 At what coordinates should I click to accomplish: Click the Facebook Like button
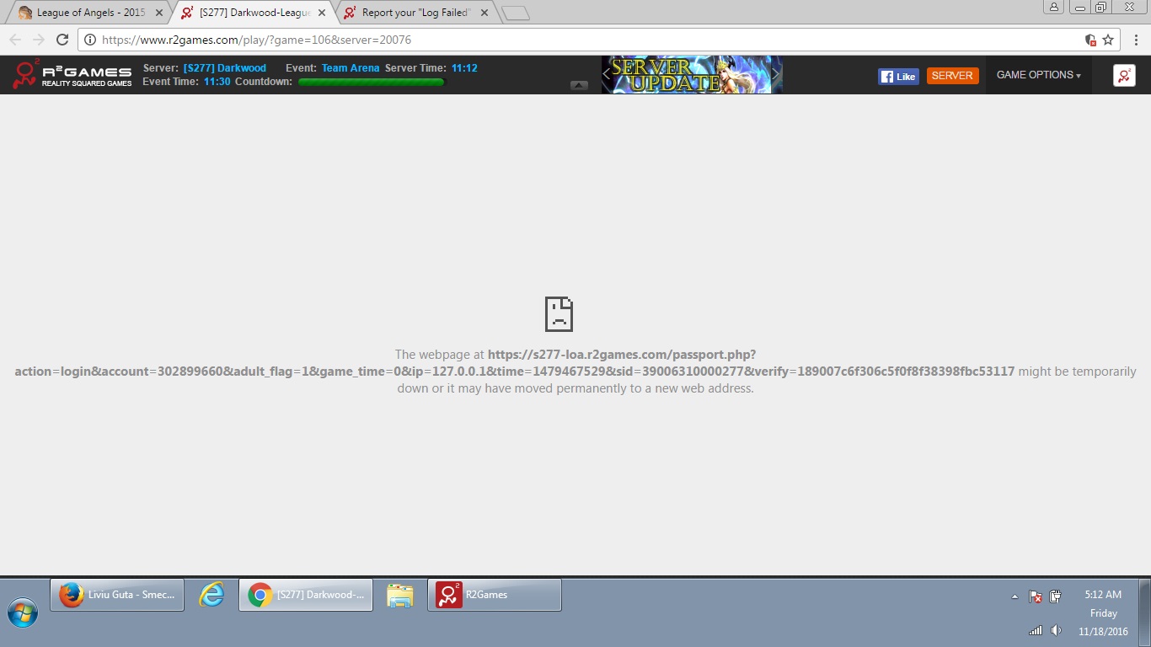(897, 76)
